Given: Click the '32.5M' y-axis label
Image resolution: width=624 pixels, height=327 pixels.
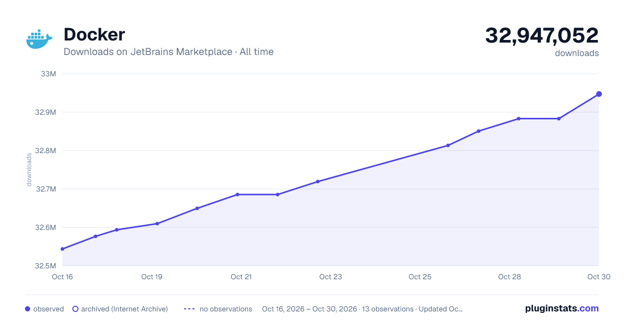Looking at the screenshot, I should [x=46, y=266].
